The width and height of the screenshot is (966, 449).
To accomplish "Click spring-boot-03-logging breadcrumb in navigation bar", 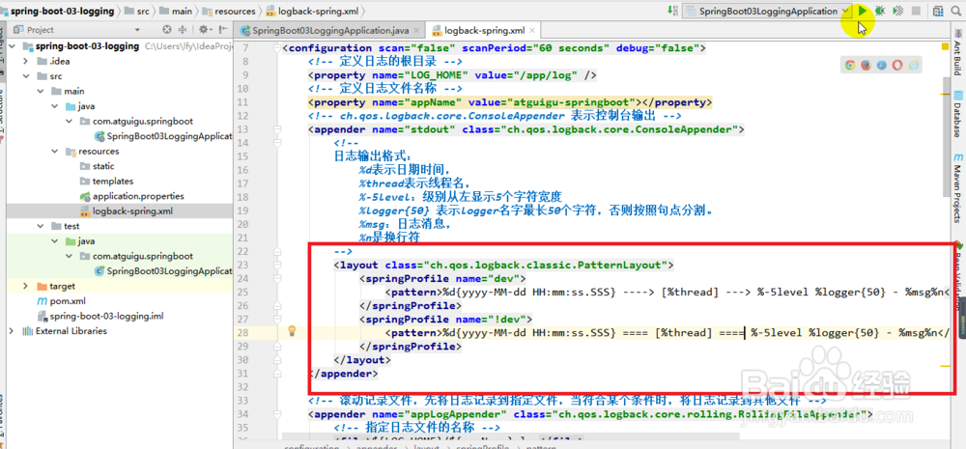I will pos(60,11).
